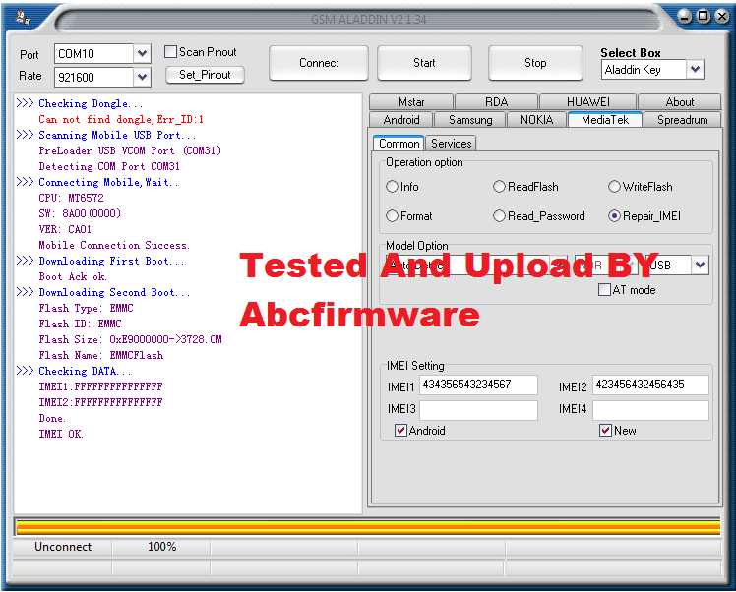This screenshot has width=736, height=592.
Task: Click the 'Can not find dongle' error line
Action: pos(121,119)
